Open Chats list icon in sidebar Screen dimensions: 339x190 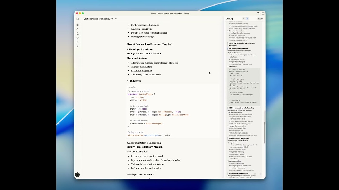click(78, 34)
